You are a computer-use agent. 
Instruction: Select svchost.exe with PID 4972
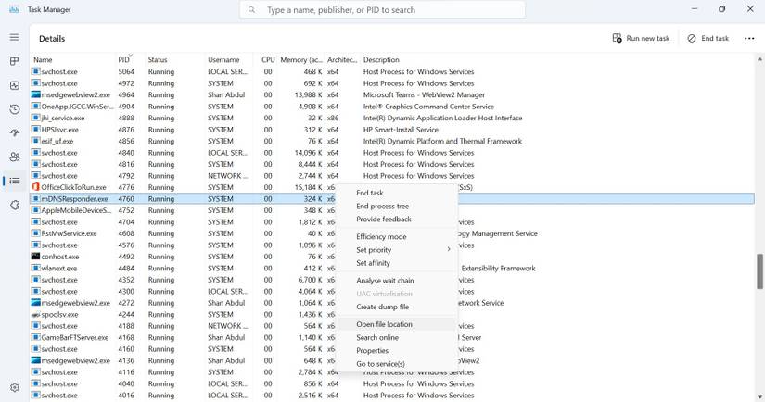(392, 83)
